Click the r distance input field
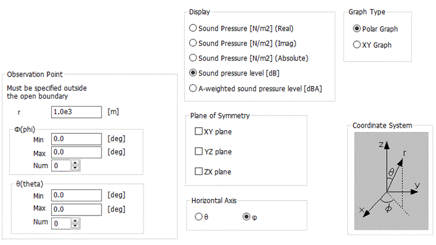Screen dimensions: 436x245 pyautogui.click(x=76, y=112)
